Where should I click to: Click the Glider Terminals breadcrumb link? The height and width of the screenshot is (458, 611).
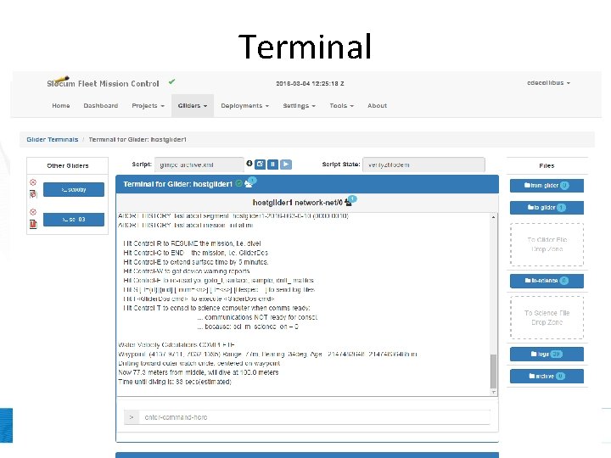53,139
